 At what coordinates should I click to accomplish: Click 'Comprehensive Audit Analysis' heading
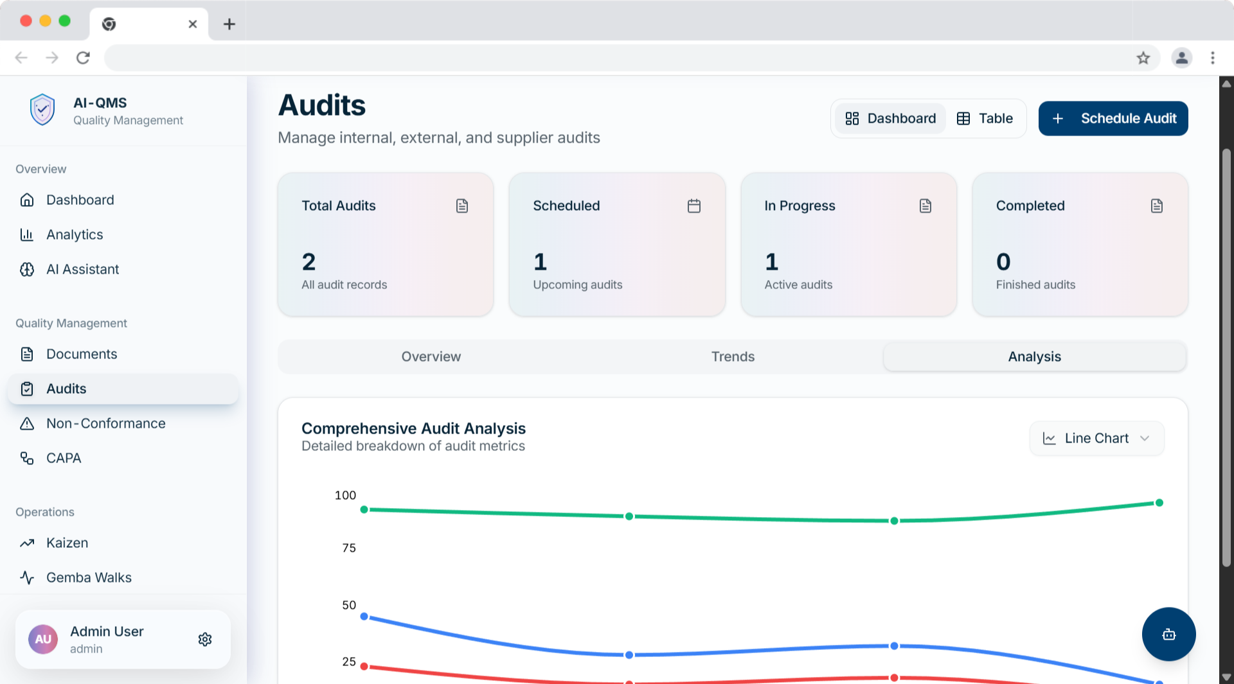click(x=413, y=428)
